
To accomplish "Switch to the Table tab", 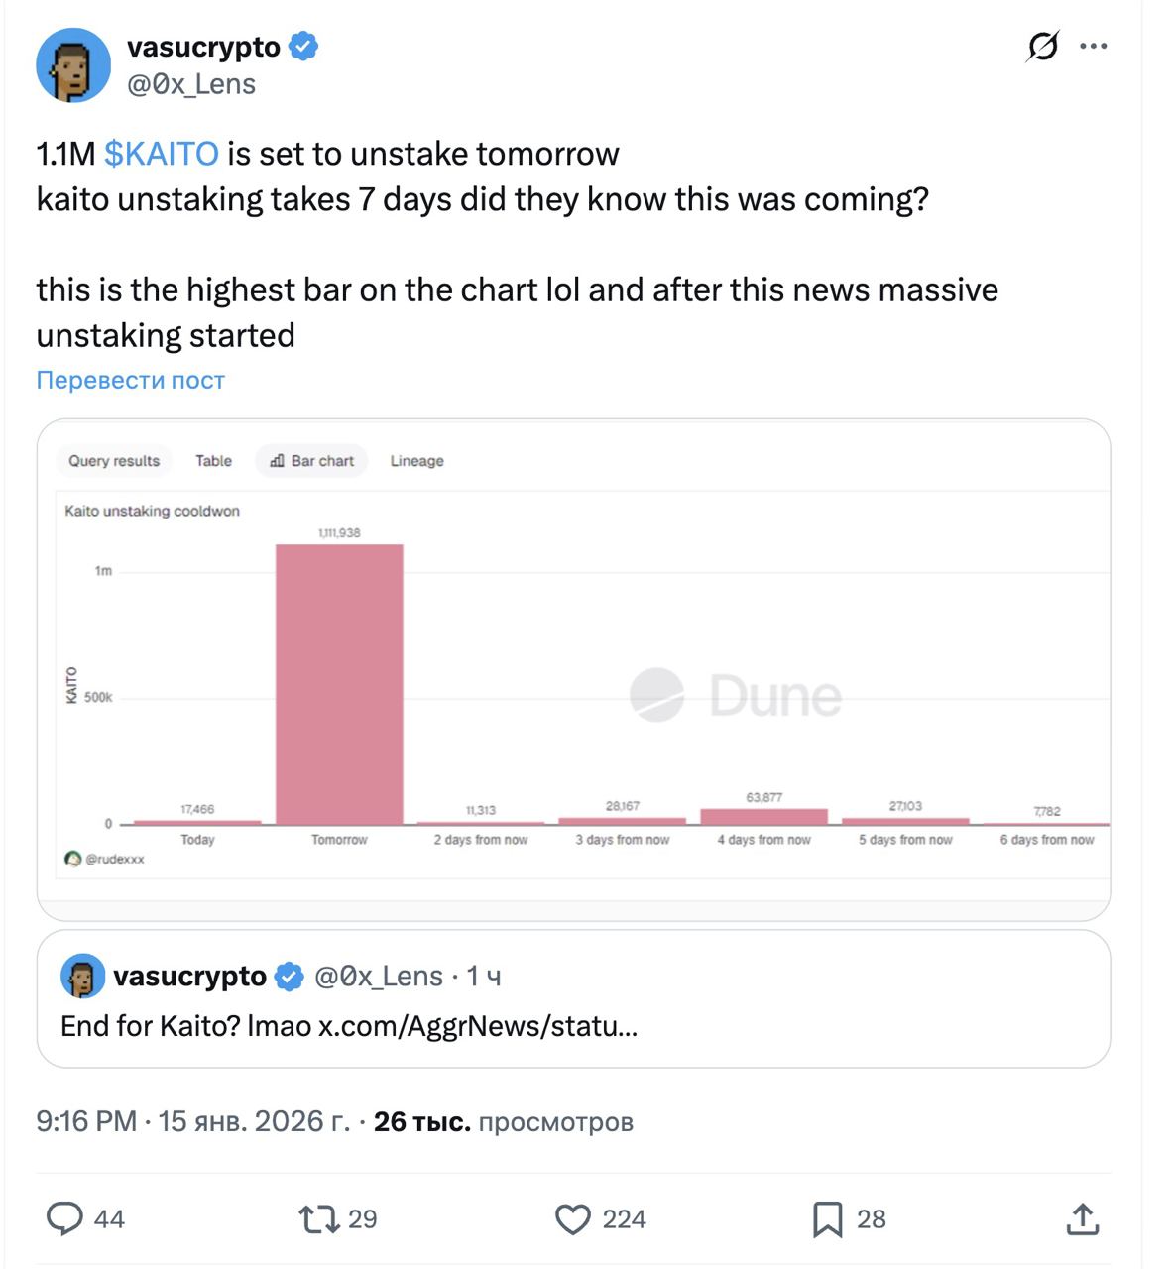I will coord(213,461).
